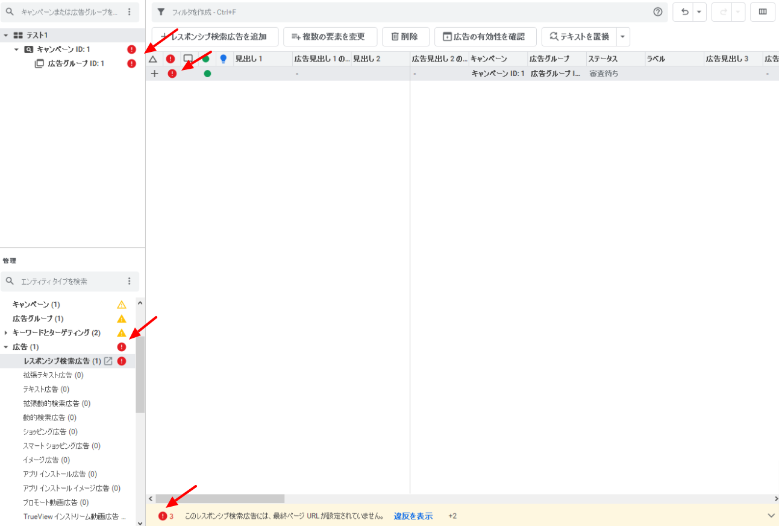779x526 pixels.
Task: Collapse the 広告 entity type section
Action: coord(6,347)
